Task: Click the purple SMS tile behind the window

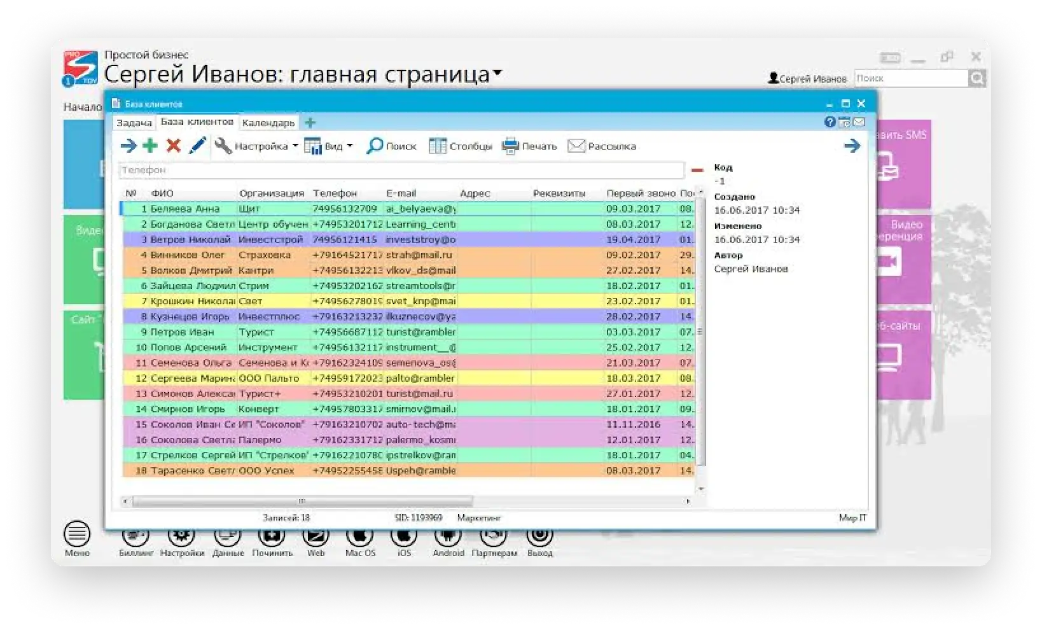Action: pos(903,164)
